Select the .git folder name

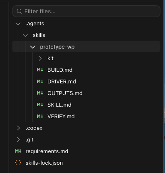point(30,140)
